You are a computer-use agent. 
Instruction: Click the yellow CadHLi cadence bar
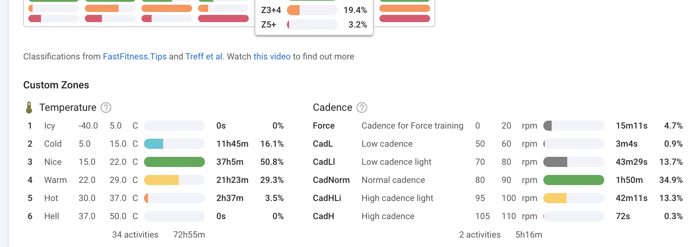[x=555, y=198]
